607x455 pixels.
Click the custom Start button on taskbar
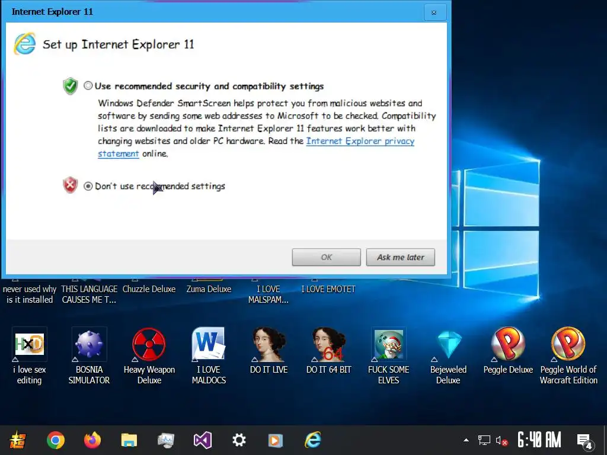coord(18,440)
